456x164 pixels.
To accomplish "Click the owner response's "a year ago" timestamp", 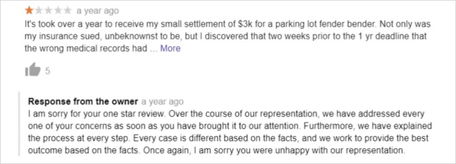I will point(162,102).
